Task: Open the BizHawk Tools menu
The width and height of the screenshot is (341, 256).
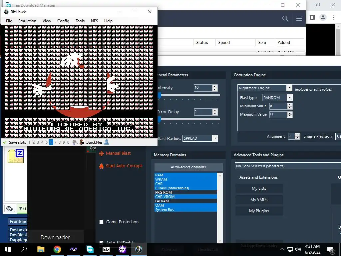Action: [x=80, y=21]
